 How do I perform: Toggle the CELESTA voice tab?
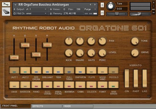click(x=91, y=85)
